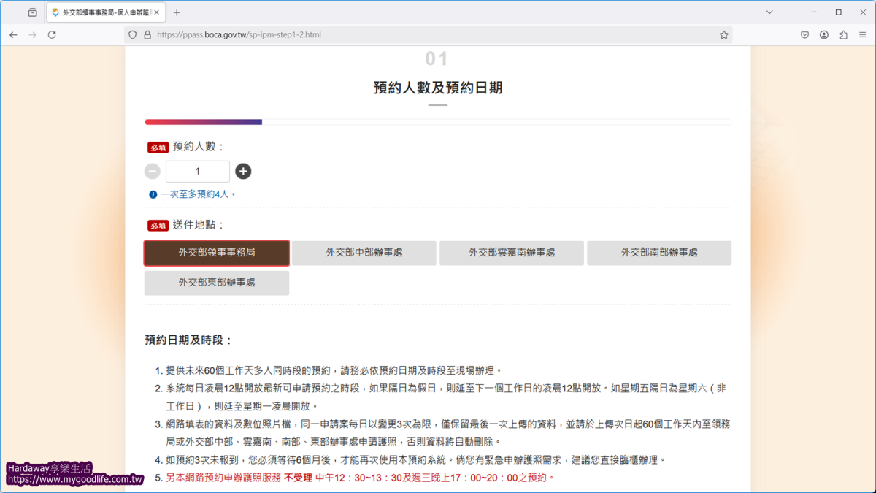Screen dimensions: 876x493
Task: Click the reservation count input field
Action: coord(197,171)
